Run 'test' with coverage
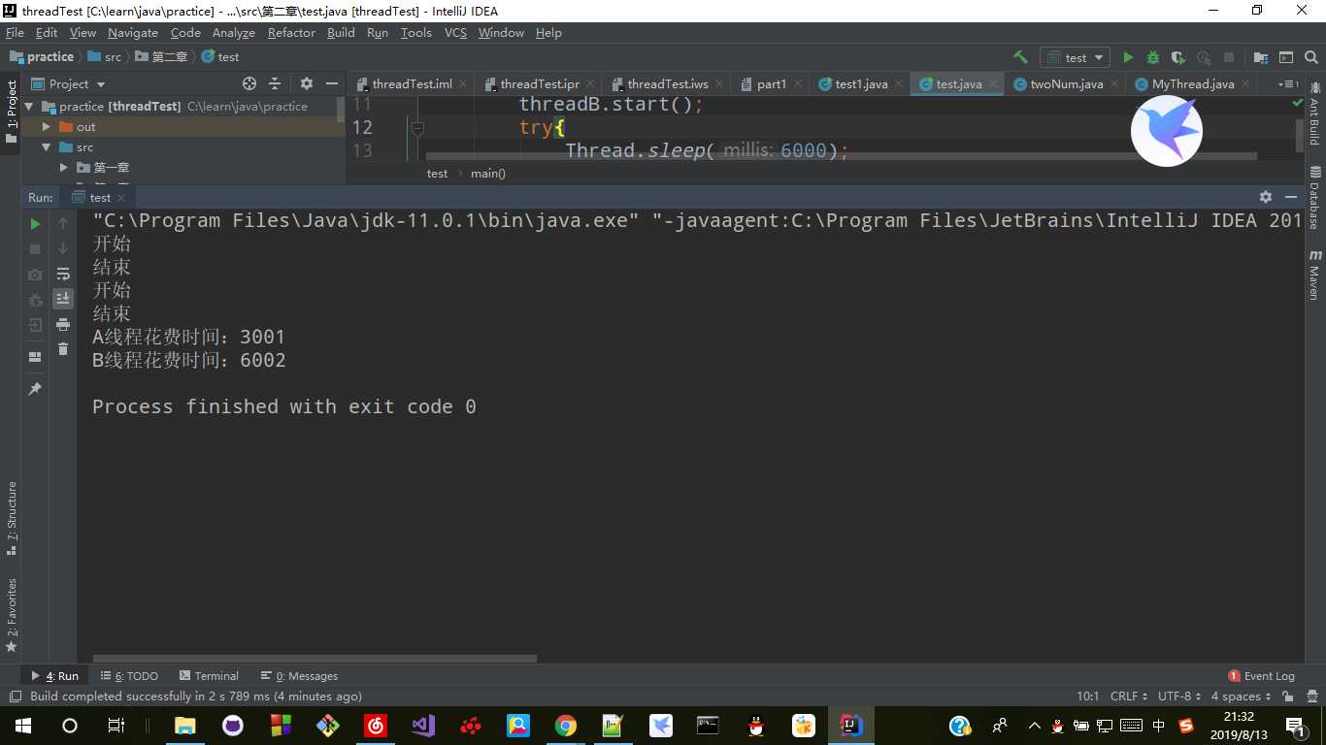1326x745 pixels. click(1178, 57)
